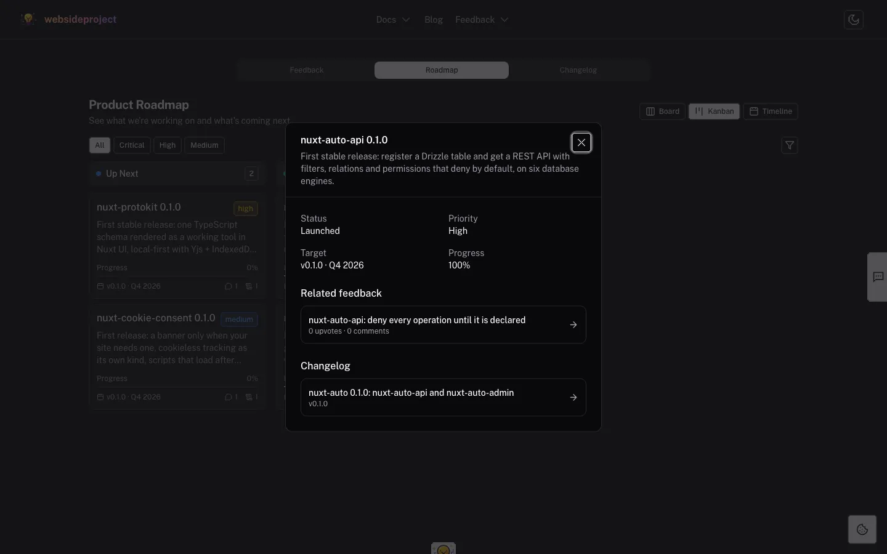Open the Blog page

[x=434, y=20]
